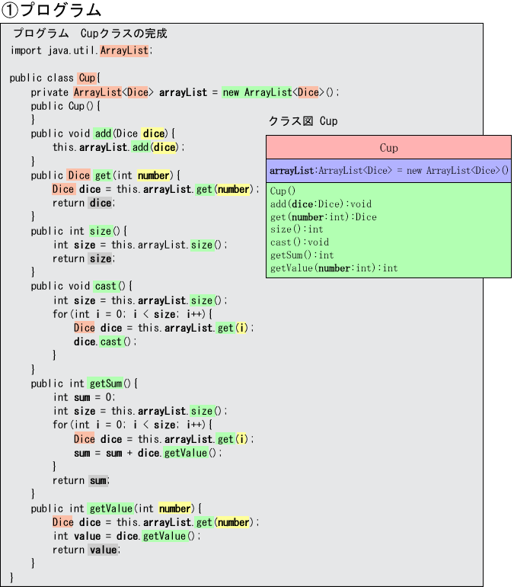This screenshot has width=514, height=587.
Task: Click 'getValue(number:int):int' in the class diagram
Action: coord(334,268)
